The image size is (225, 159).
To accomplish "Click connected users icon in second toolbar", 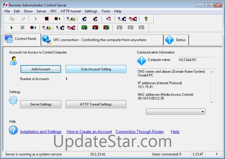I will (60, 27).
